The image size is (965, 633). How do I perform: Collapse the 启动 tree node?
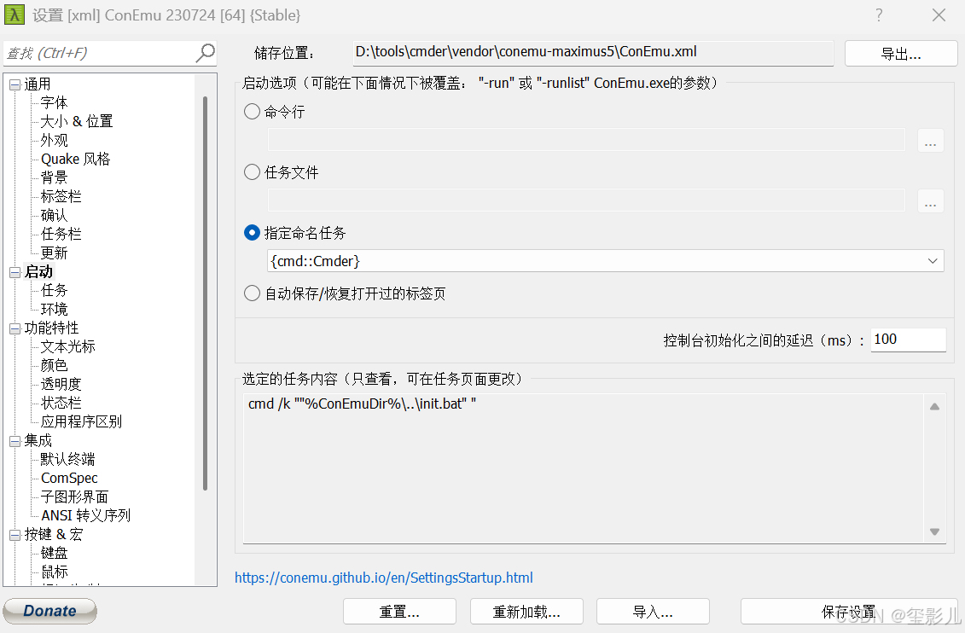pos(15,272)
